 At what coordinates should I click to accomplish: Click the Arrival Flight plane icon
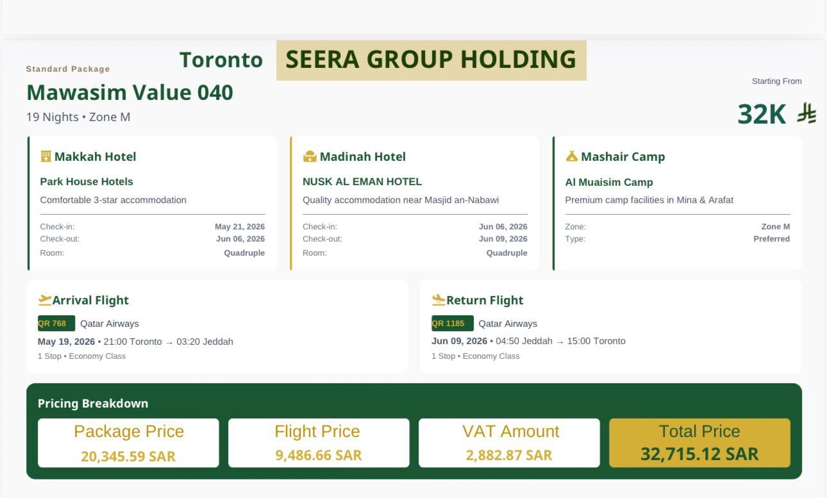(x=45, y=300)
